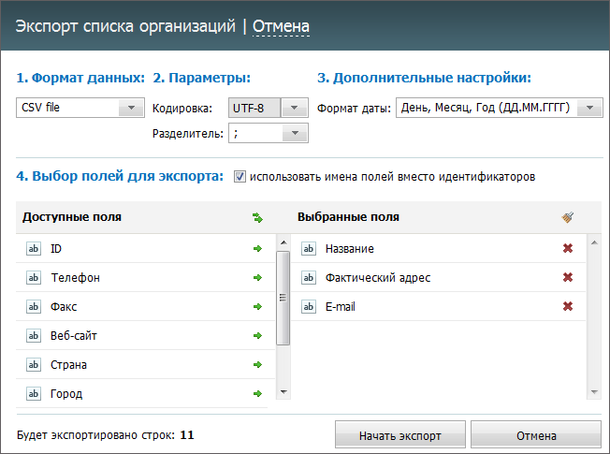The height and width of the screenshot is (454, 610).
Task: Add the ID field using its green arrow
Action: (257, 248)
